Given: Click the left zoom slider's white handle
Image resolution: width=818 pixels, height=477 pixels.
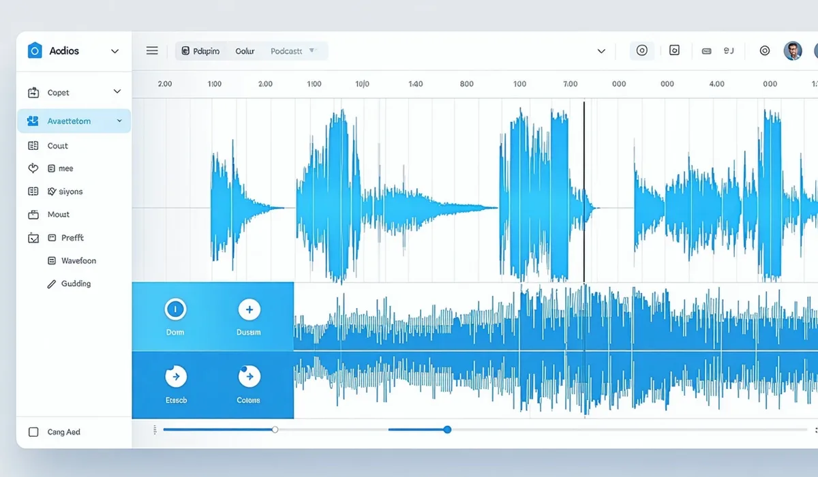Looking at the screenshot, I should click(275, 429).
